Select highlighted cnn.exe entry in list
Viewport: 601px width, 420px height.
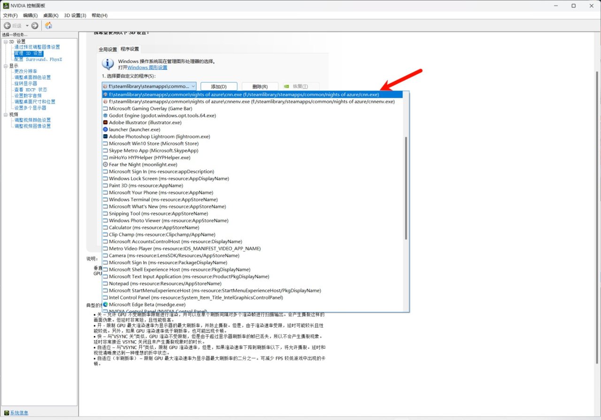click(253, 94)
